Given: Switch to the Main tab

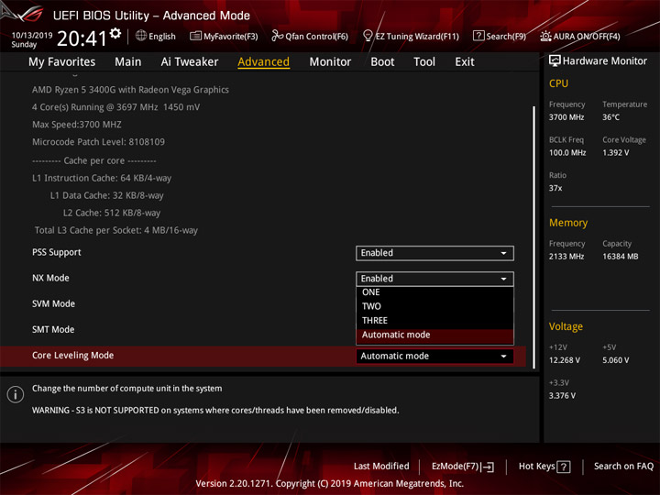Looking at the screenshot, I should pyautogui.click(x=128, y=62).
